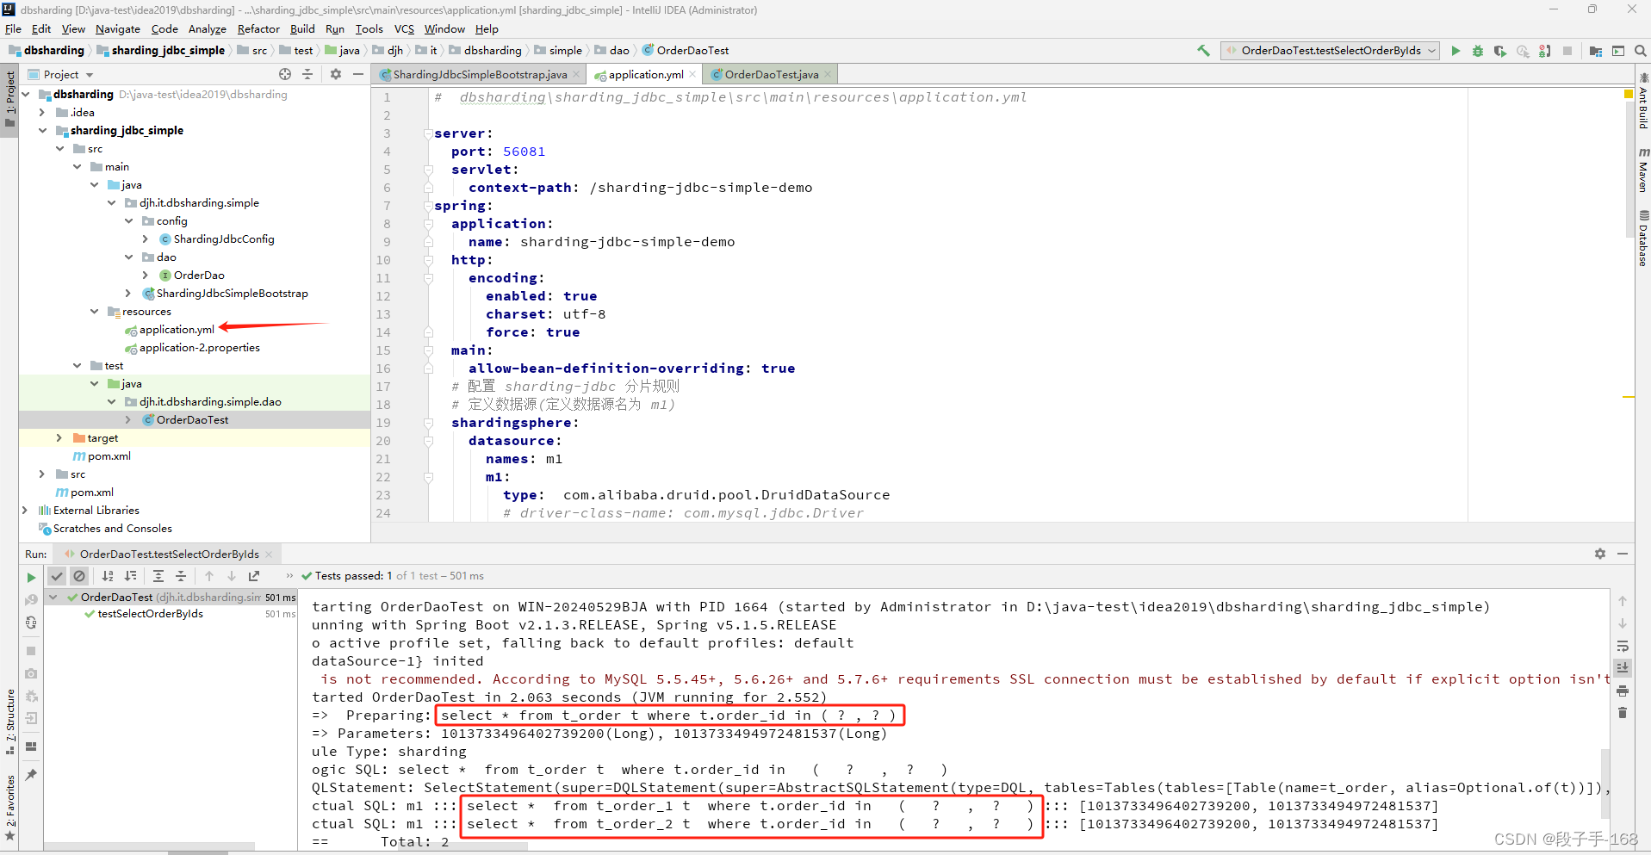Screen dimensions: 1651x855
Task: Expand the ShardingJdbcConfig class node
Action: [x=146, y=239]
